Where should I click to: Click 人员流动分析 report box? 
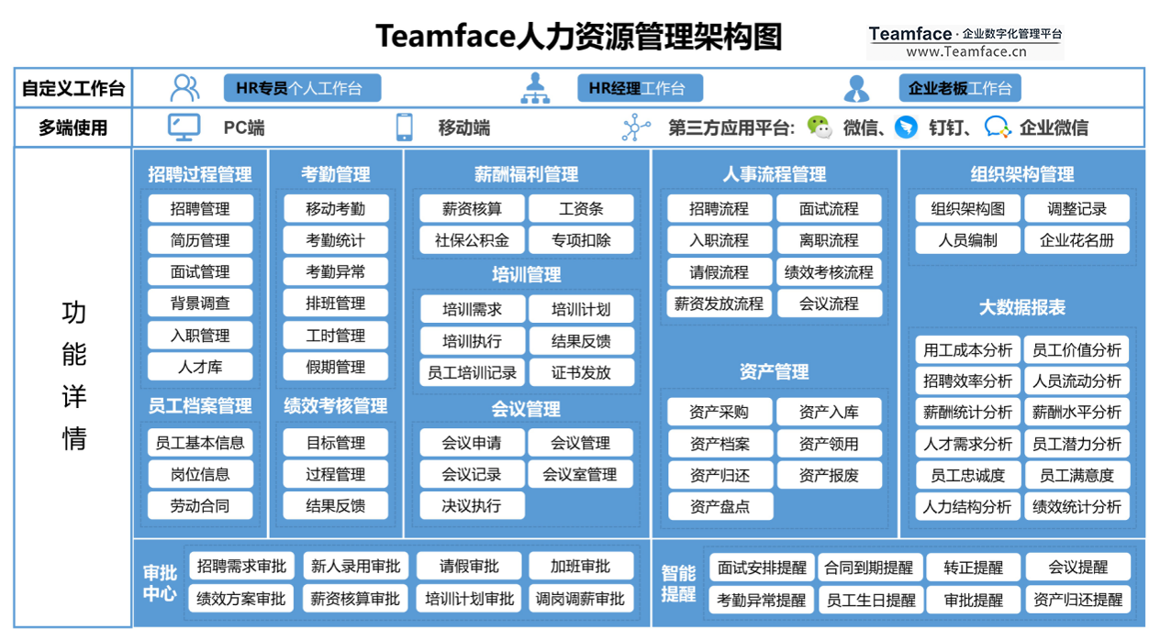1076,381
